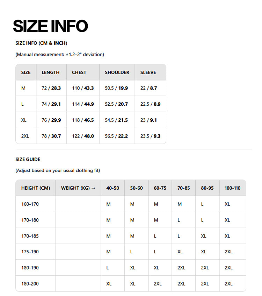Click the CHEST column header

(79, 72)
